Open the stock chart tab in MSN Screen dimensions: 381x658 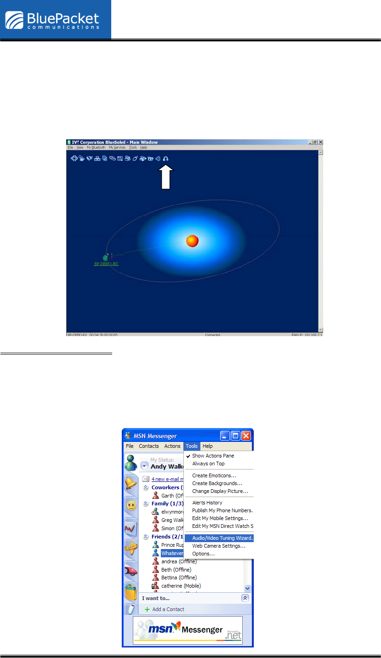(131, 527)
